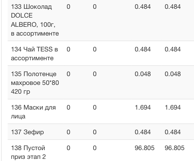The height and width of the screenshot is (161, 194).
Task: Click the first 0.484 value in the Шоколад row
Action: 143,7
